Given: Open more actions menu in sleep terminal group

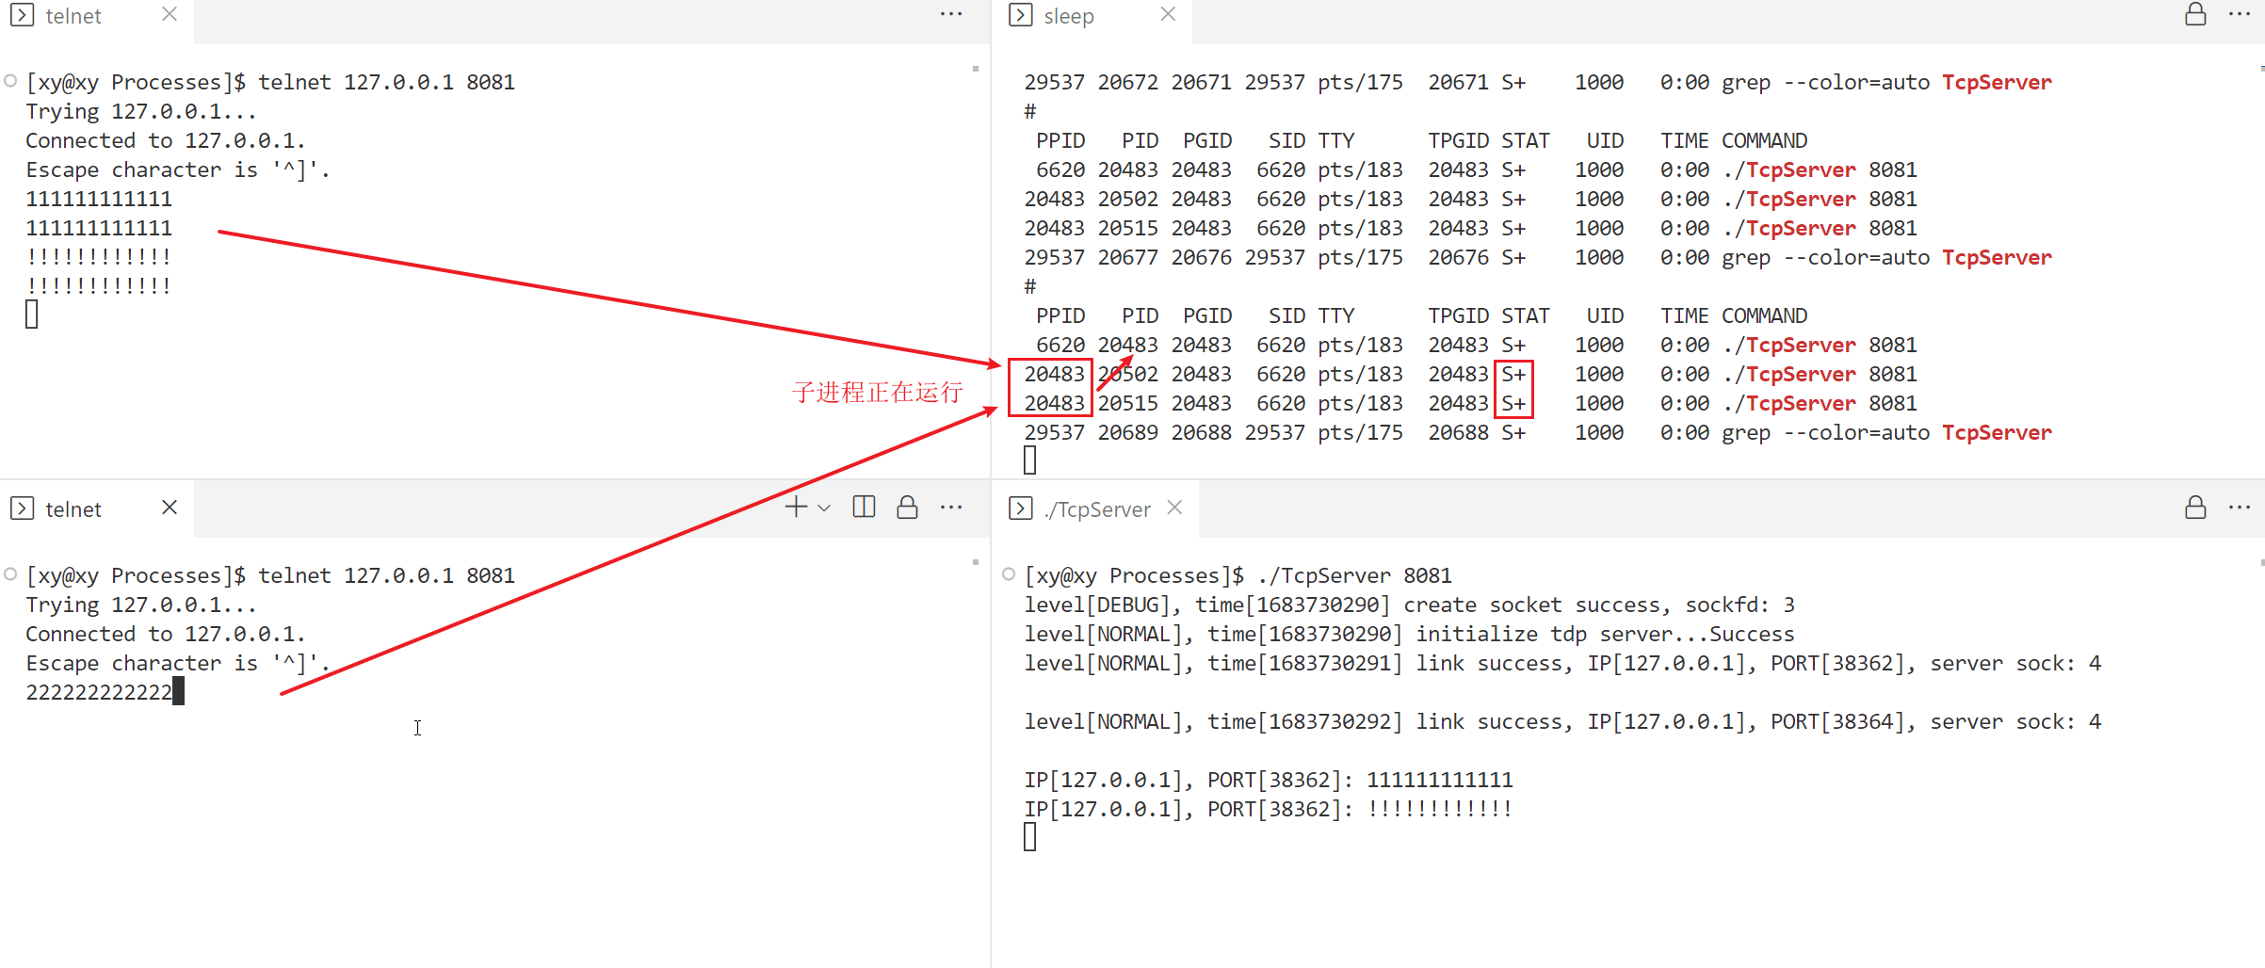Looking at the screenshot, I should point(2240,15).
